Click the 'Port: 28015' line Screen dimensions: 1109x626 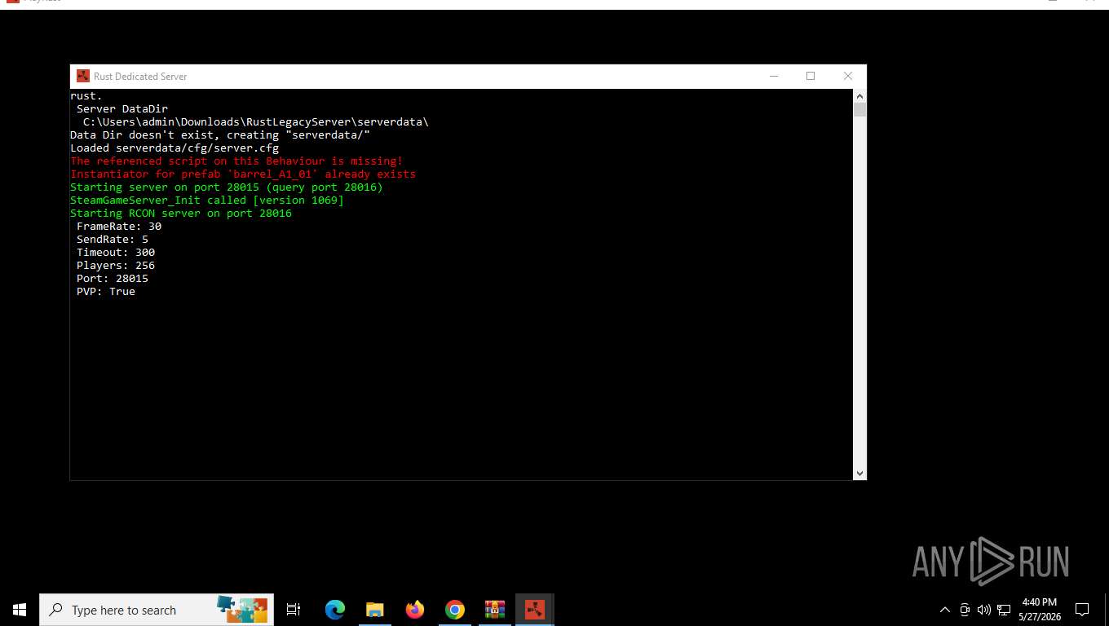(x=113, y=279)
